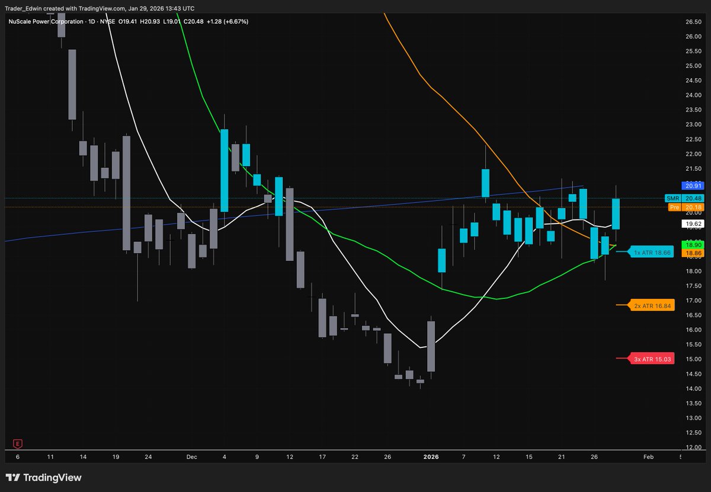711x492 pixels.
Task: Click the 24 date label on time axis
Action: (148, 457)
